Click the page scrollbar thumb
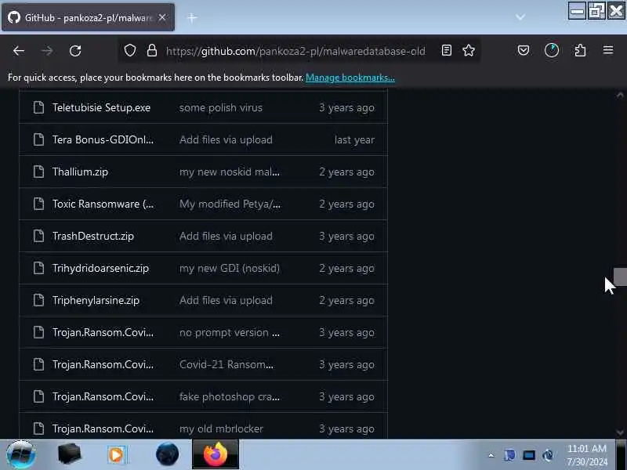 pos(620,277)
